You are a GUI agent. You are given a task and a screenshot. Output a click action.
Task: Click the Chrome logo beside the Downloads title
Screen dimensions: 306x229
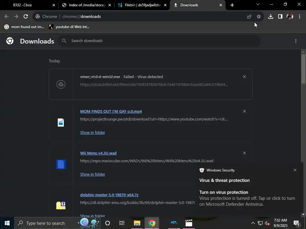pos(10,41)
